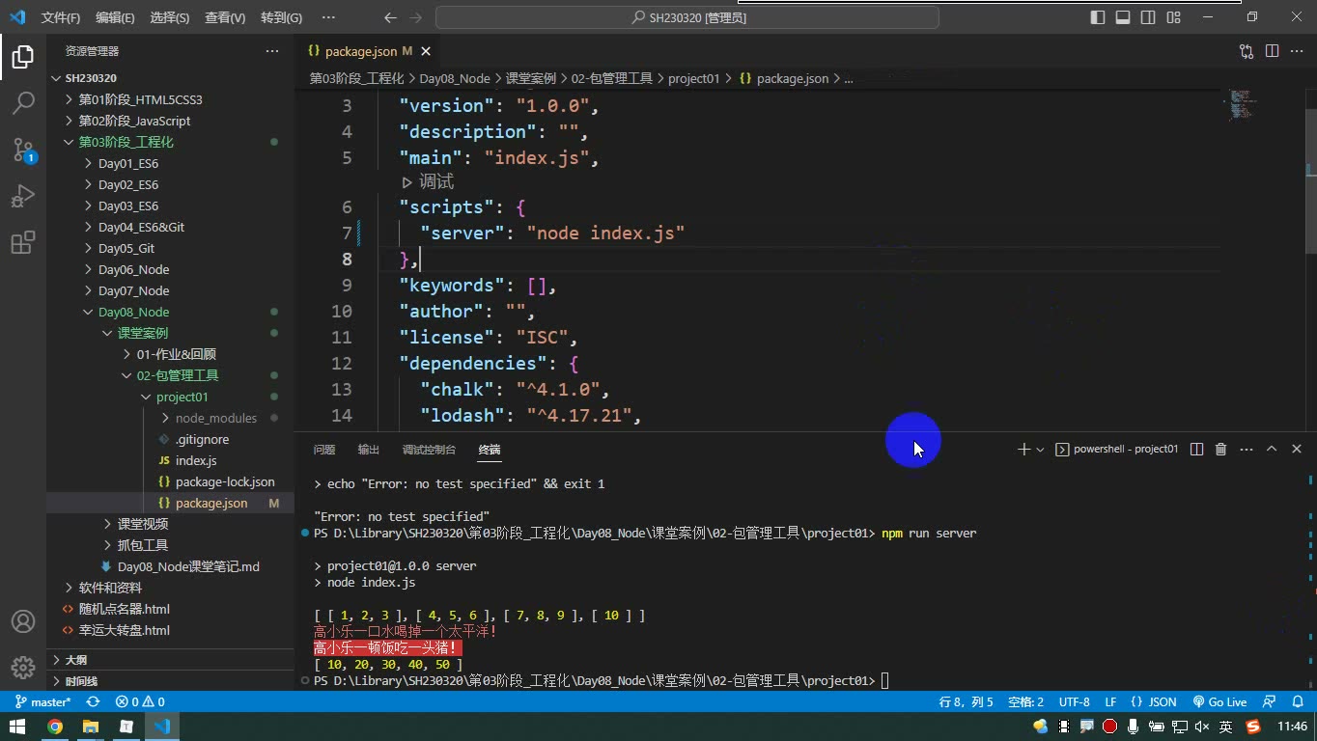
Task: Split the terminal panel
Action: [1196, 449]
